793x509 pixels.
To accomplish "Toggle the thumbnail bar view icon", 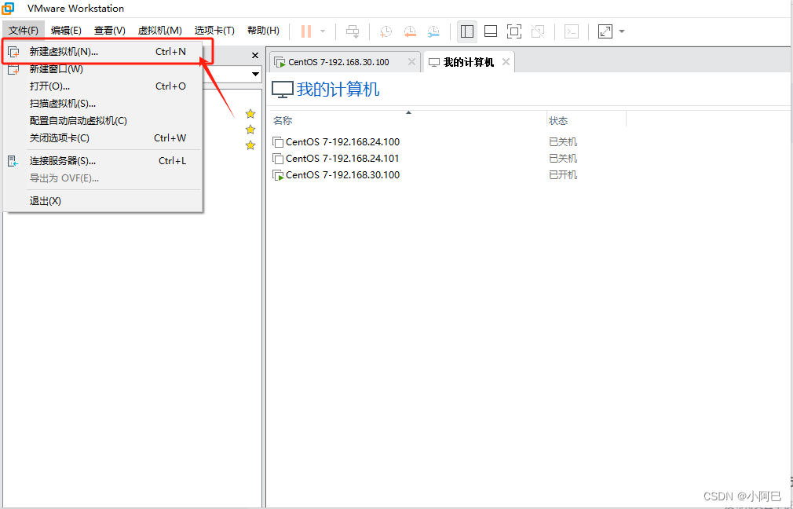I will 491,31.
